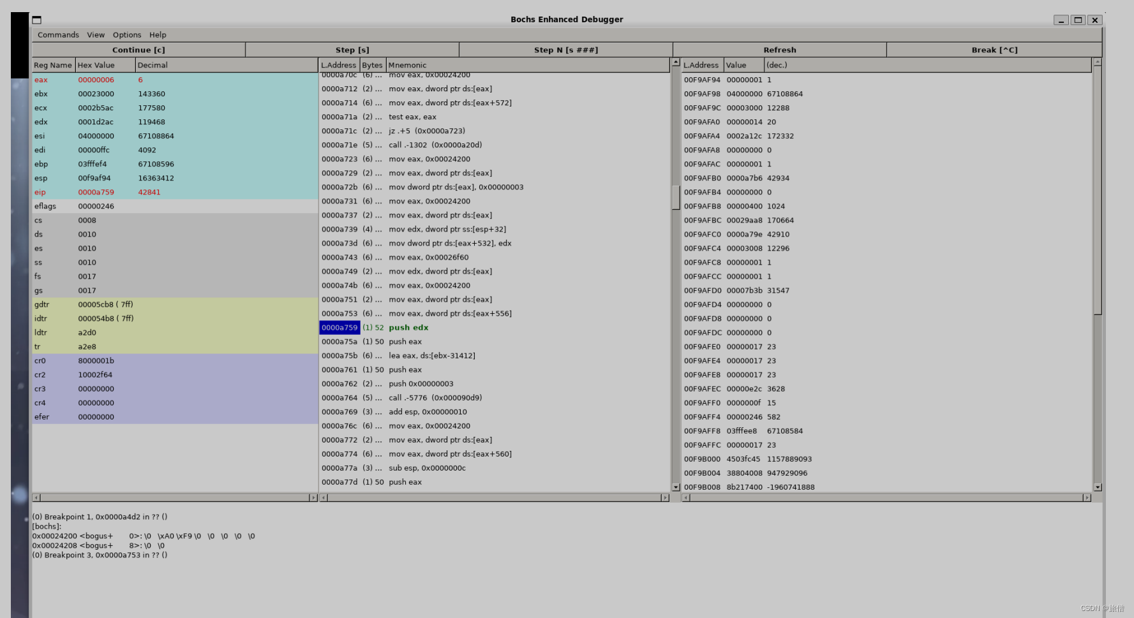Close the Bochs Enhanced Debugger window

[1095, 20]
